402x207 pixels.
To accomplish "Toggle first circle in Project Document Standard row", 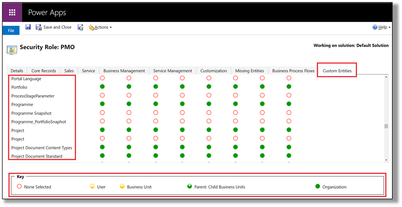I will (x=102, y=156).
